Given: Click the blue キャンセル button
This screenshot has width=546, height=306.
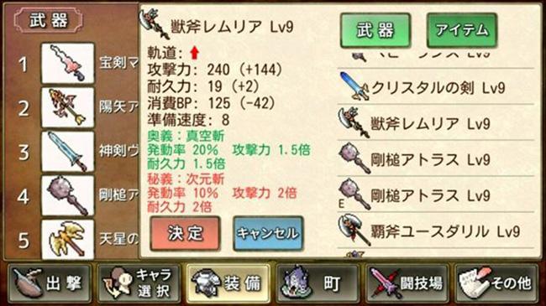Looking at the screenshot, I should [x=268, y=233].
